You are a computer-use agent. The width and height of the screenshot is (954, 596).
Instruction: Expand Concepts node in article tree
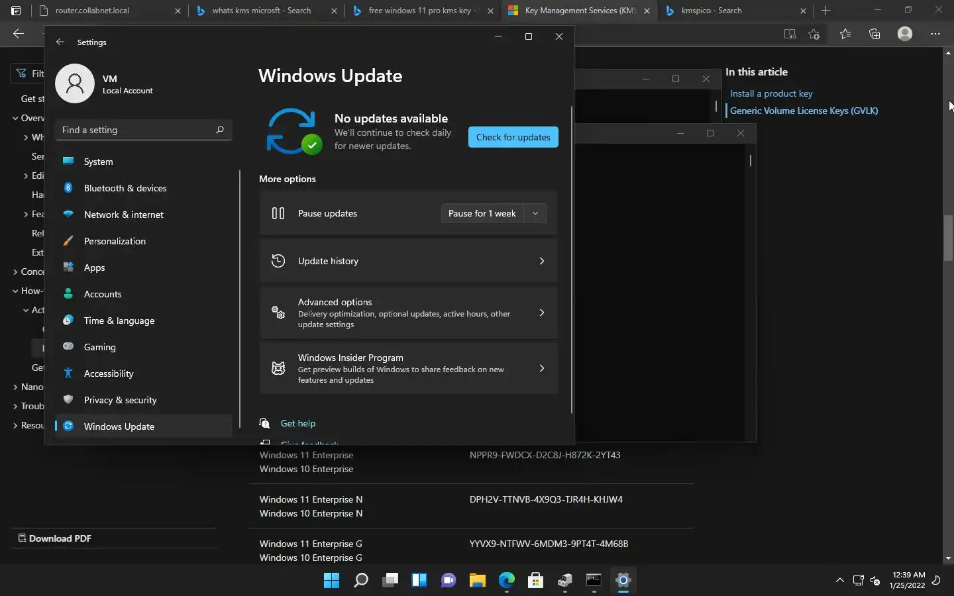coord(15,272)
